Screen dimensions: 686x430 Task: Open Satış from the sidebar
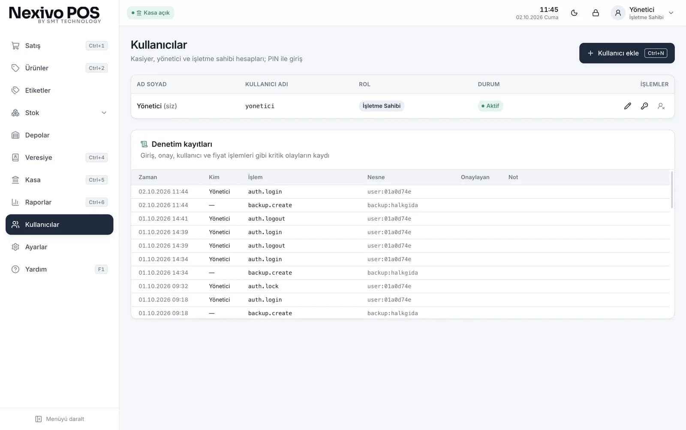[59, 46]
